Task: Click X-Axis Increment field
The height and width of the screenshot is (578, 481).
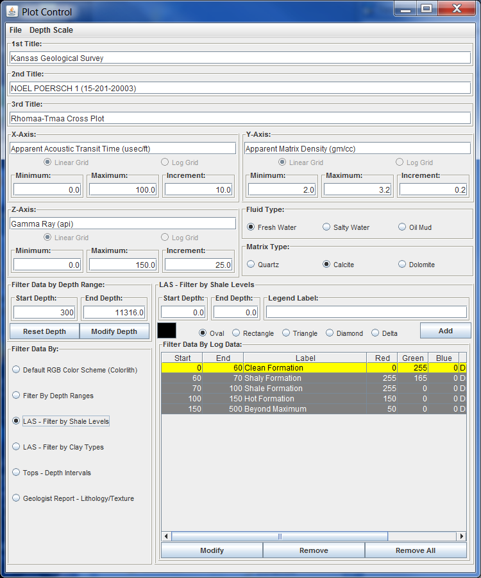Action: coord(198,189)
